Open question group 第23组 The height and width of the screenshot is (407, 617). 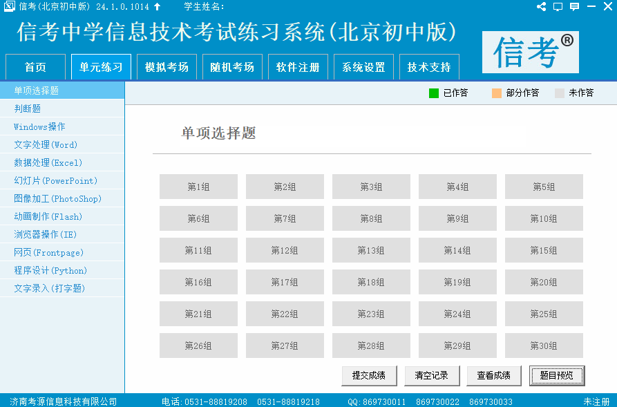click(371, 314)
